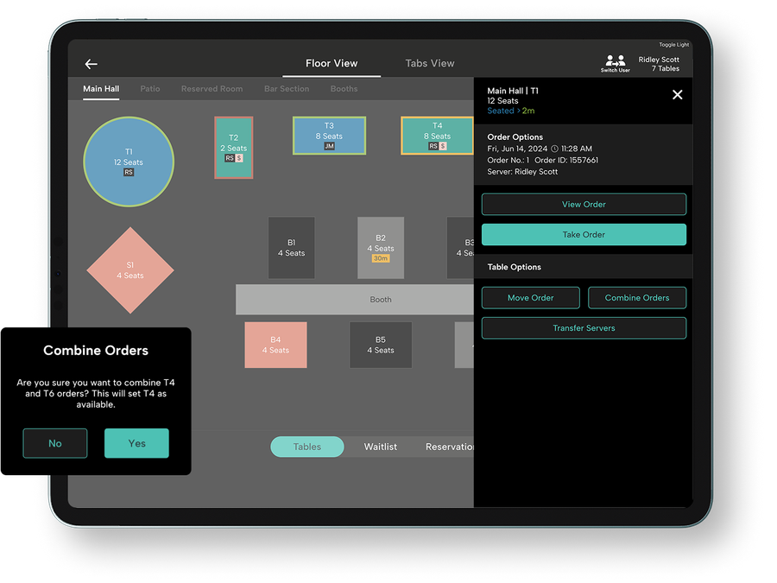Switch to Tabs View

[430, 63]
